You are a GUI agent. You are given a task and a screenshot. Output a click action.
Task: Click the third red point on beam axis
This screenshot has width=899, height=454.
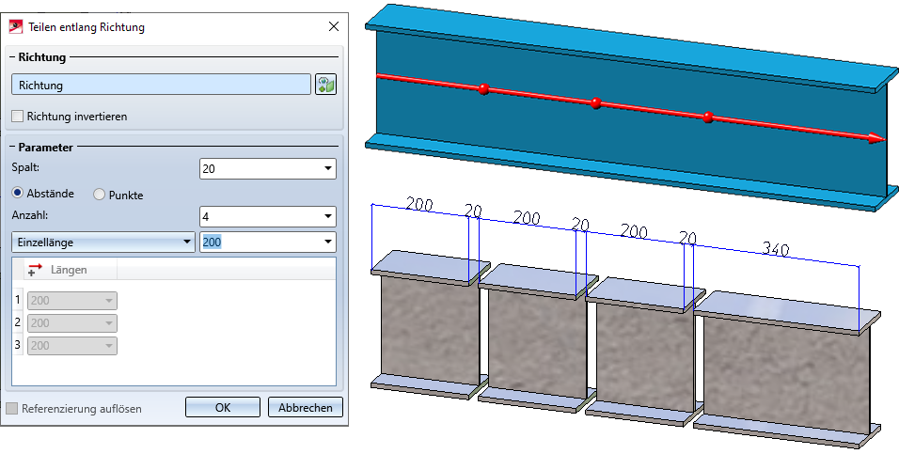708,117
